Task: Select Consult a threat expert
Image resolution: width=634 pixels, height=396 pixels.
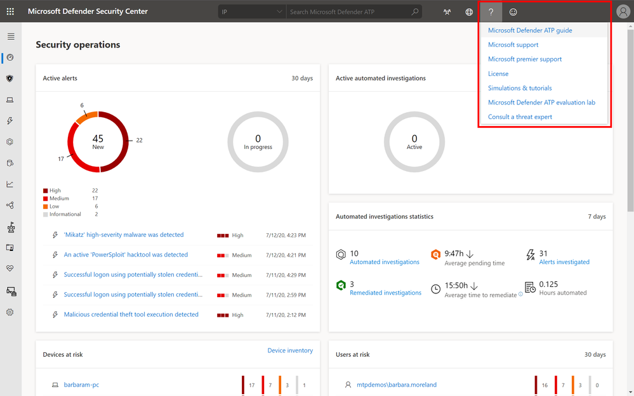Action: pos(520,117)
